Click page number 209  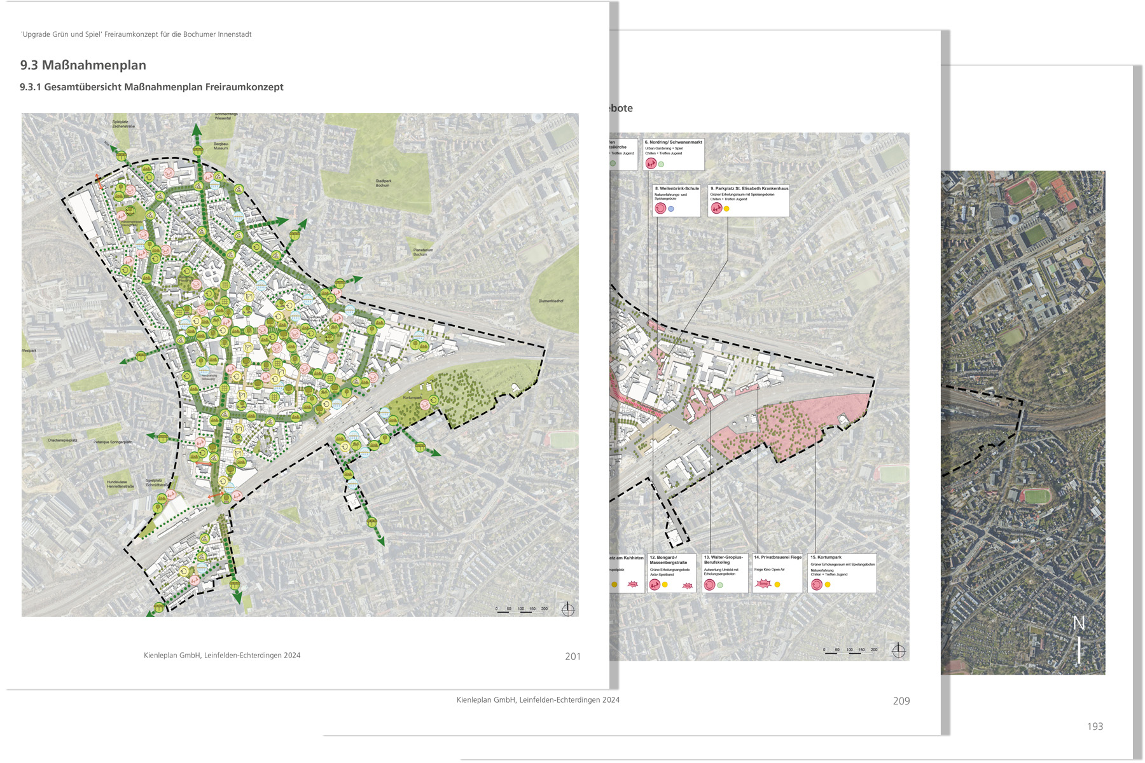coord(901,701)
